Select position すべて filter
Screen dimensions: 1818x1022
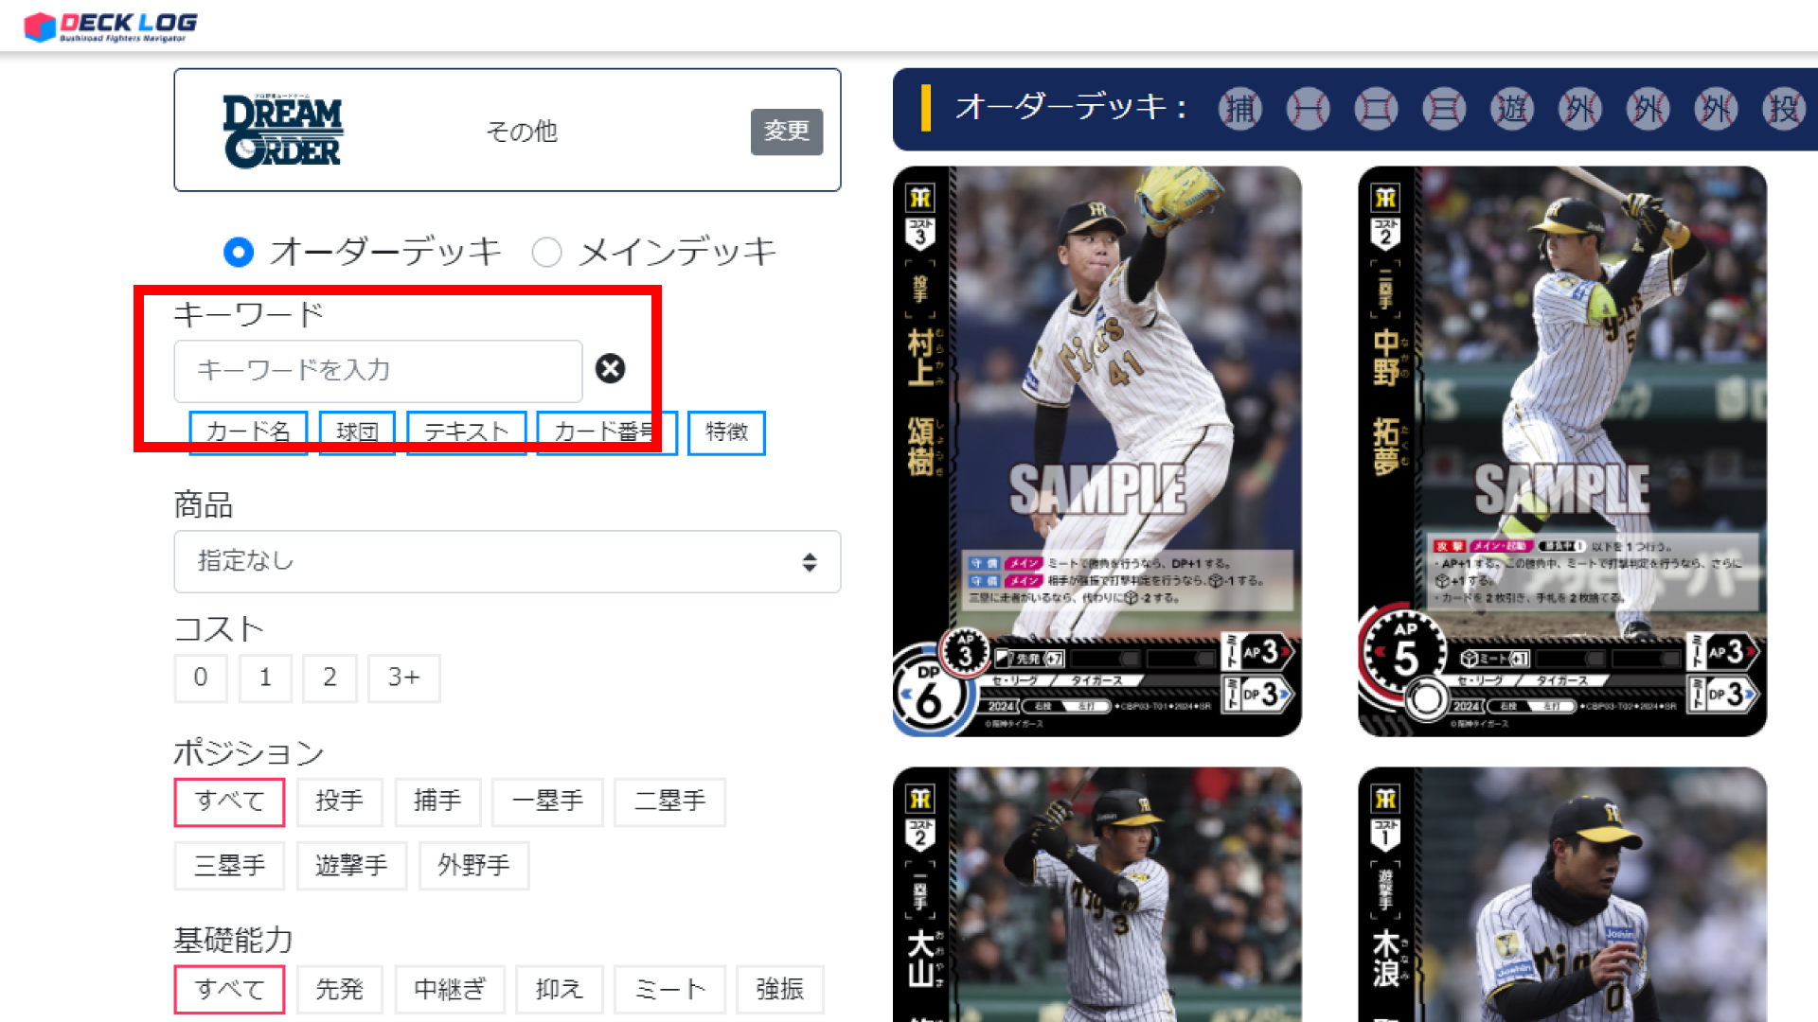229,802
